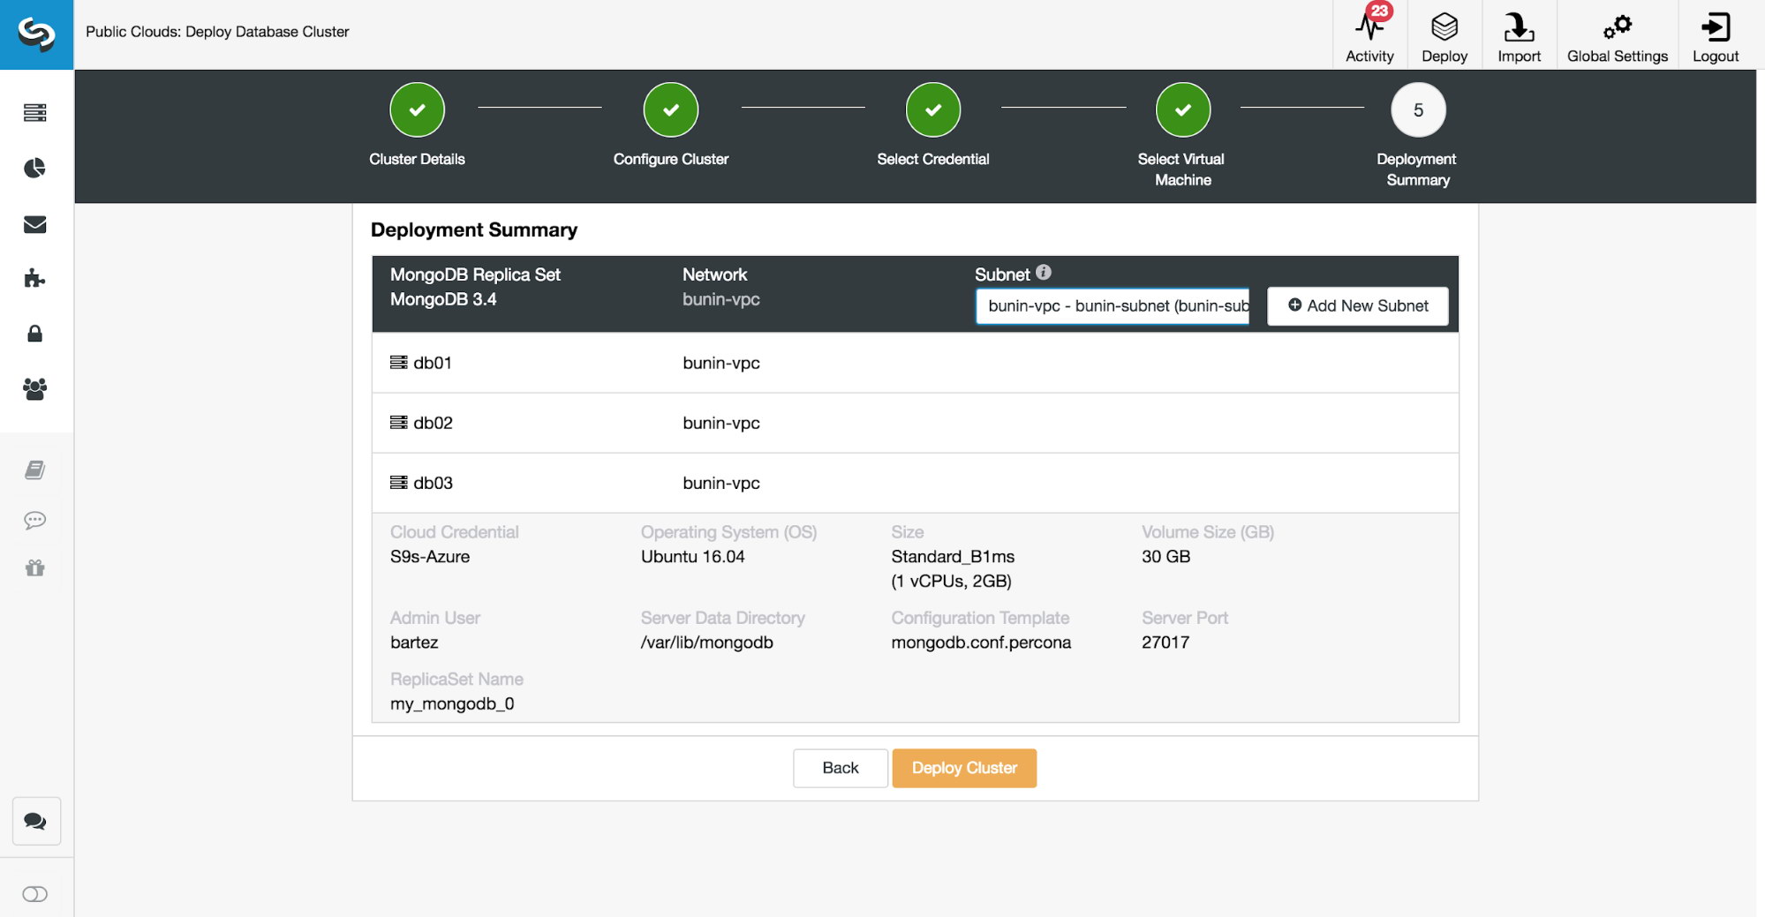This screenshot has width=1765, height=917.
Task: Open the pie chart reports icon
Action: [x=35, y=168]
